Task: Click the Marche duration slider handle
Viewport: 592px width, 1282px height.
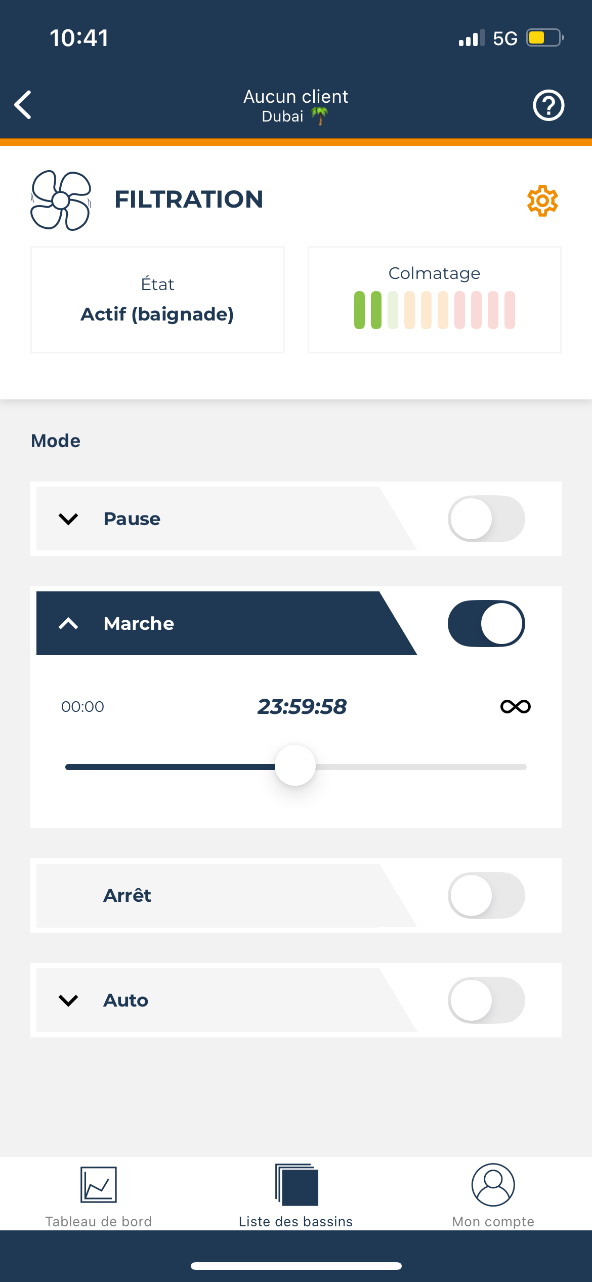Action: click(295, 765)
